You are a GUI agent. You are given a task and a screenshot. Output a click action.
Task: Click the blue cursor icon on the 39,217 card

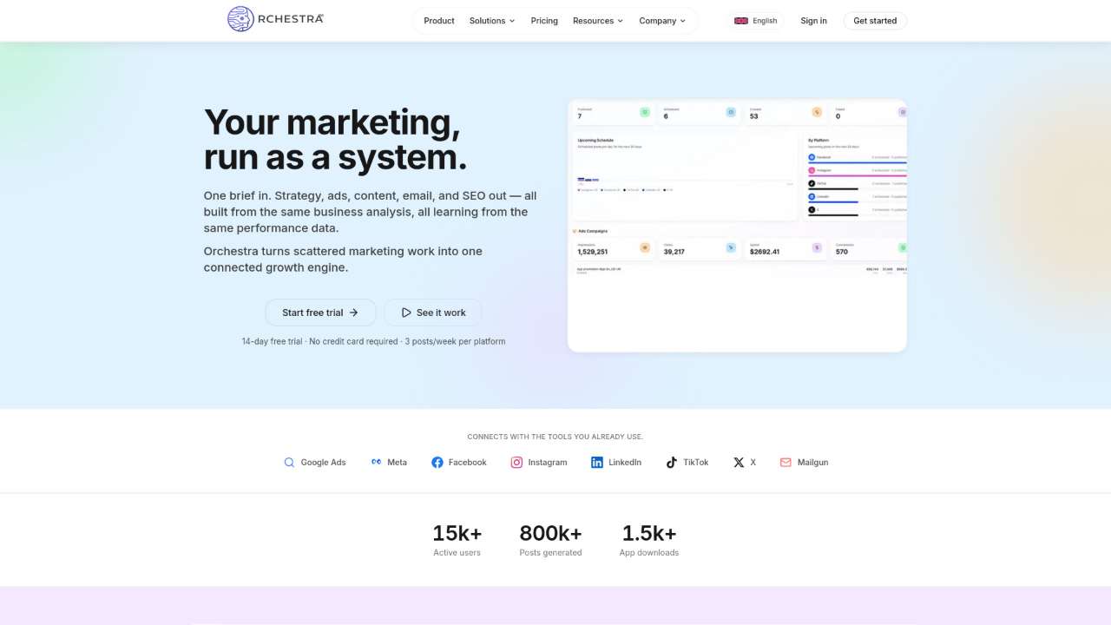point(731,247)
